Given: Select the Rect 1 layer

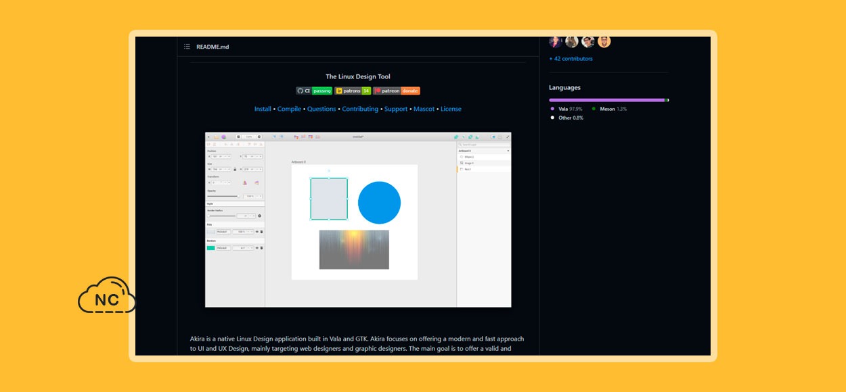Looking at the screenshot, I should click(x=484, y=169).
